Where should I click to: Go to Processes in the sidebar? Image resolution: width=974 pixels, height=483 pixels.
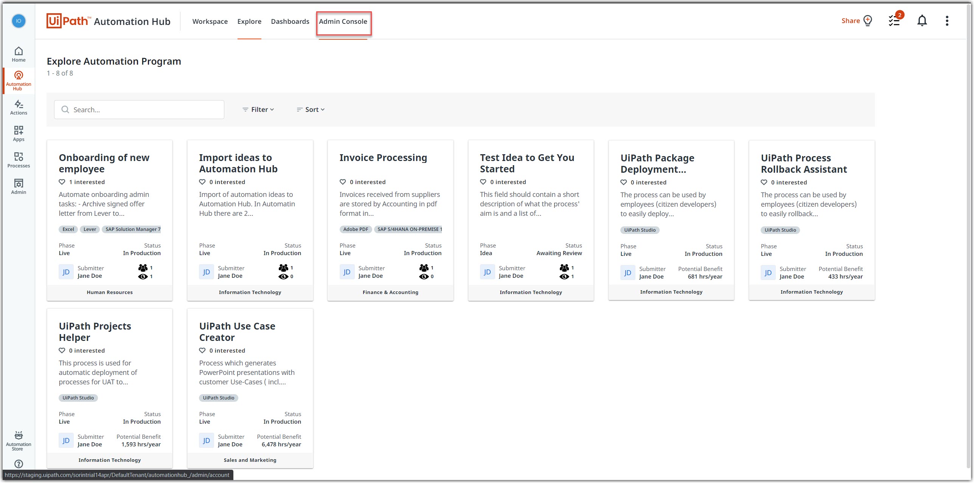pos(19,160)
